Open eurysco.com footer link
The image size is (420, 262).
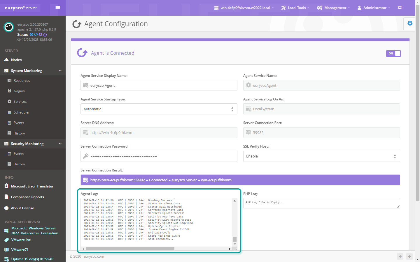click(94, 256)
